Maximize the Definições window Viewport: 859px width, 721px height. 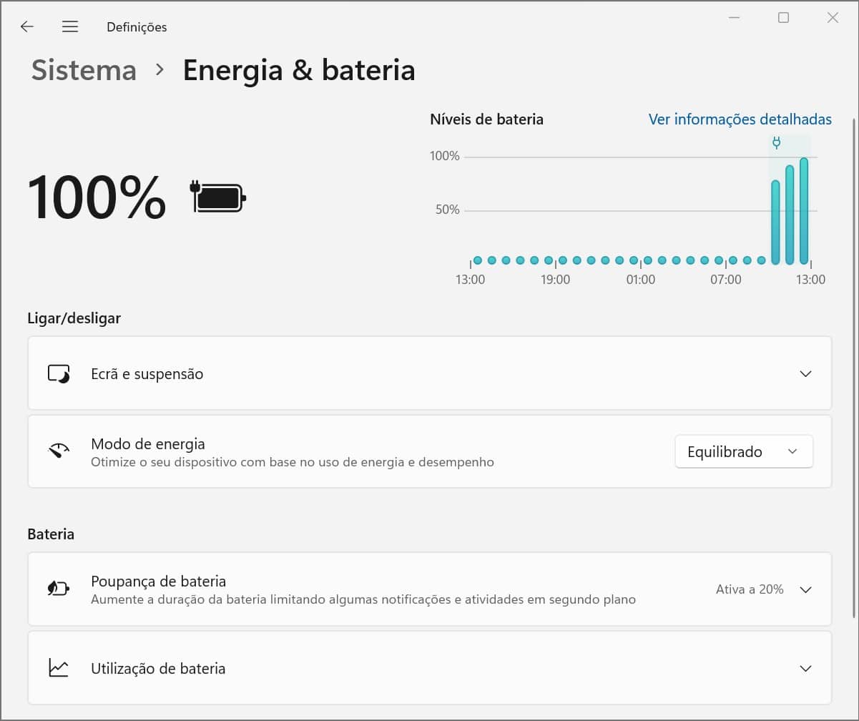pos(783,18)
